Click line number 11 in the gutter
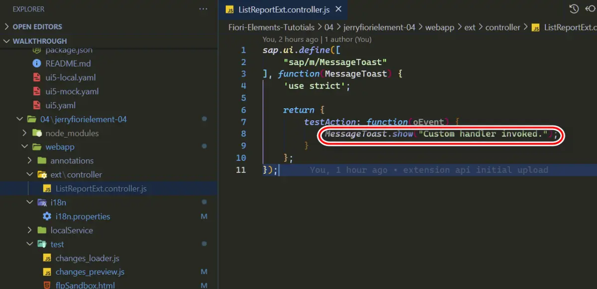This screenshot has width=597, height=289. (x=241, y=170)
